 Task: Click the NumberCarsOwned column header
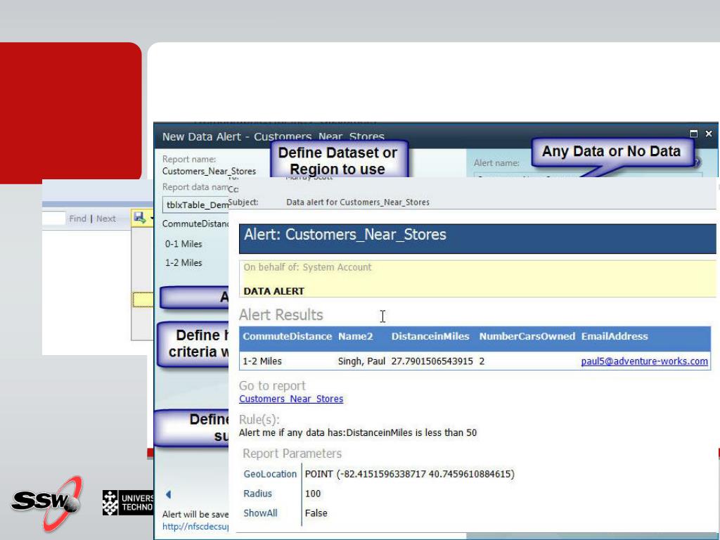coord(527,337)
